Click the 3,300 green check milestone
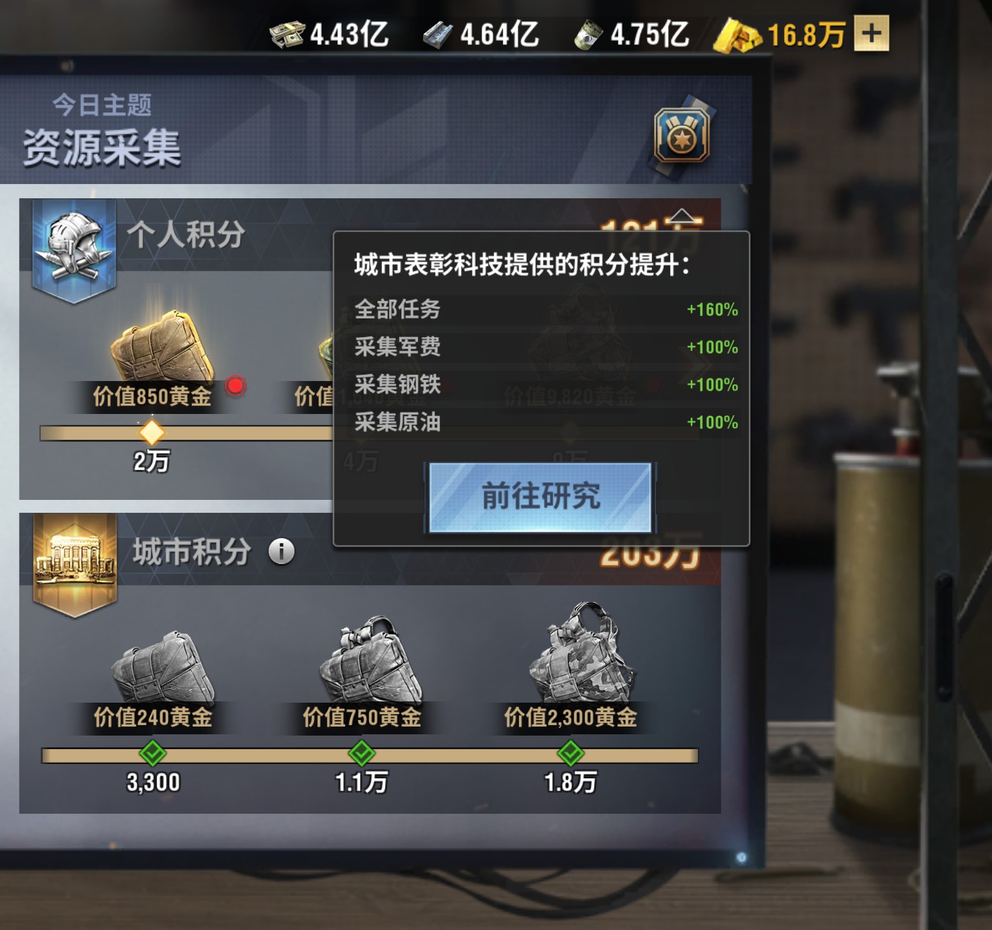The width and height of the screenshot is (992, 930). point(153,753)
